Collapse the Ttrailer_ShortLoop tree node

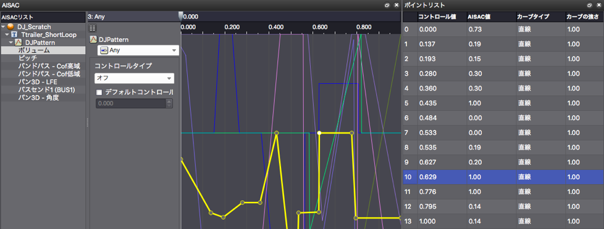(x=7, y=34)
